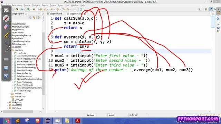
Task: Open ArgumentParameter.py in the tree
Action: (x=27, y=56)
